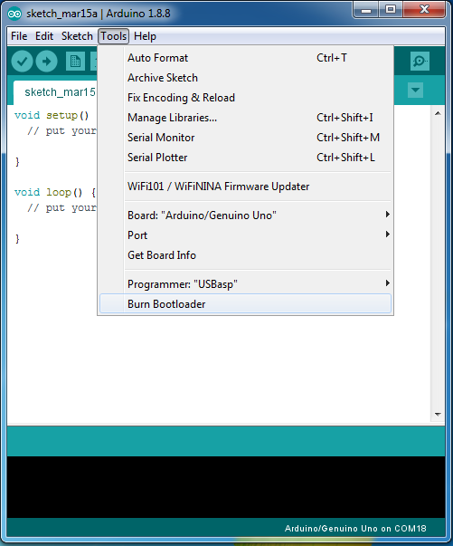Image resolution: width=453 pixels, height=546 pixels.
Task: Select Programmer: "USBasp" entry
Action: coord(245,284)
